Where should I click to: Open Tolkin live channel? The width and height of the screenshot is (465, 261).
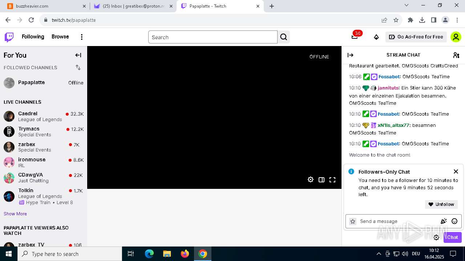click(x=44, y=196)
